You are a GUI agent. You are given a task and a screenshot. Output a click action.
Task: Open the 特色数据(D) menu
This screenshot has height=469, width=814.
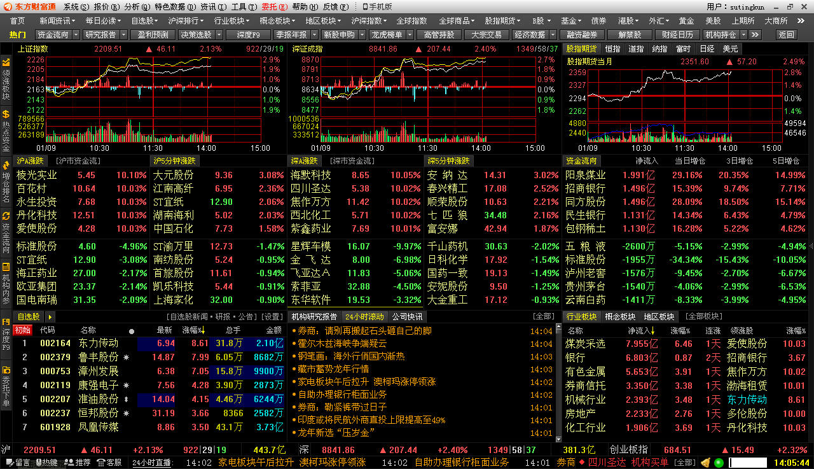point(175,6)
